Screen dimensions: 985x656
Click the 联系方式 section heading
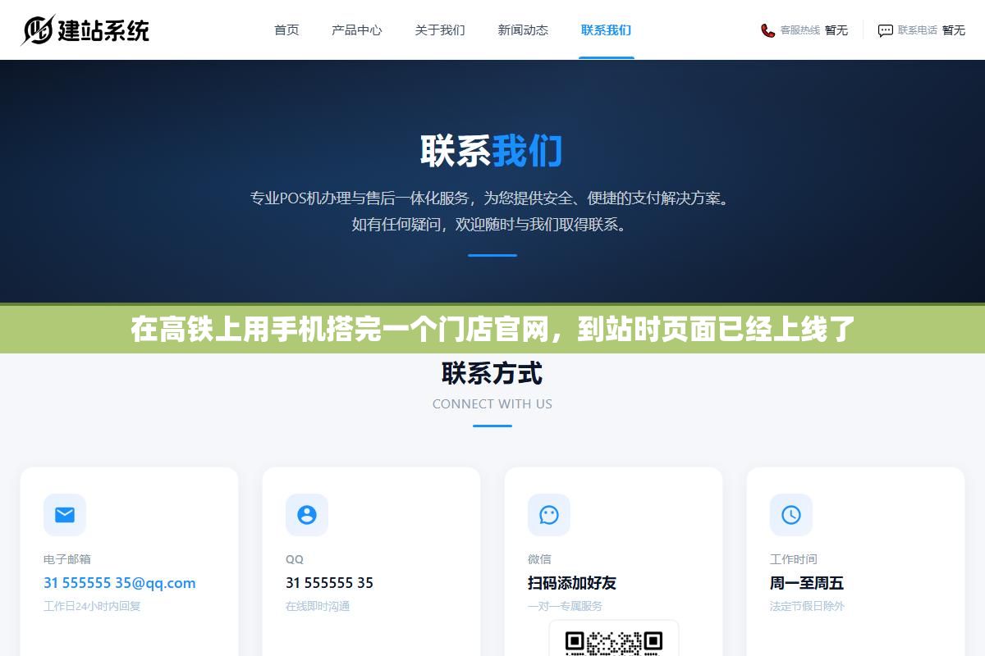click(492, 374)
